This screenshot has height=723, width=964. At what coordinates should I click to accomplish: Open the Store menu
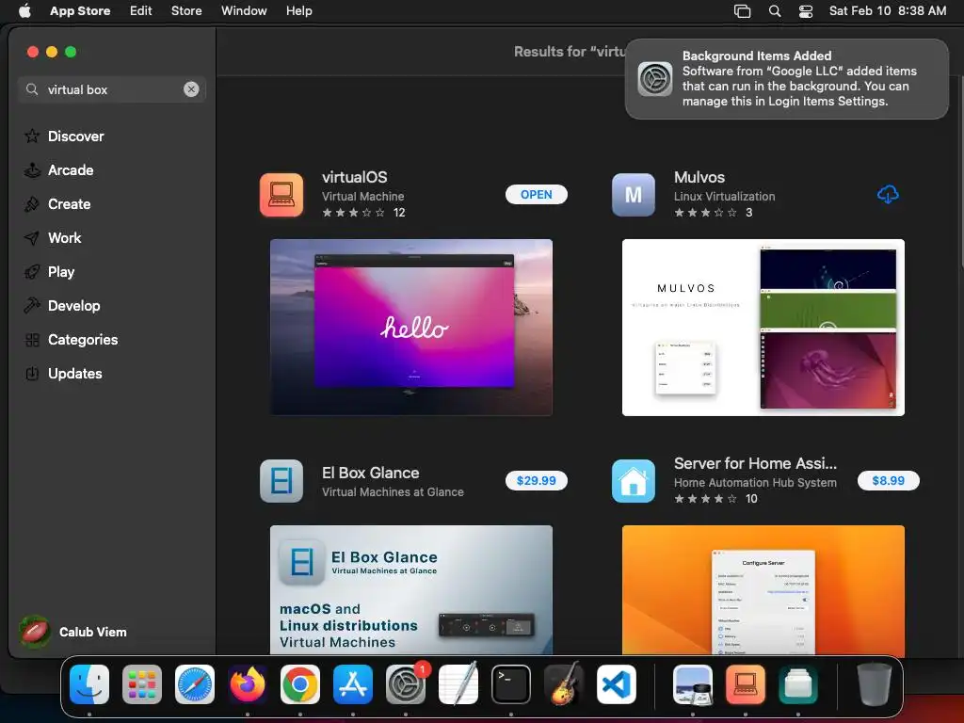click(x=186, y=11)
